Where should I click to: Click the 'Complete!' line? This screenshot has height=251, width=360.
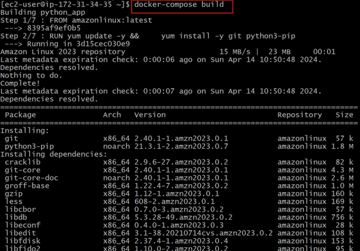[x=20, y=83]
